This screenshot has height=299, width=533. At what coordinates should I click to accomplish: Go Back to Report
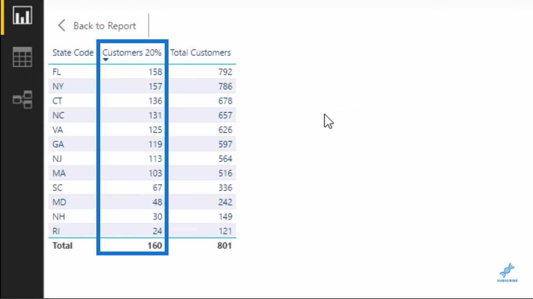pos(105,26)
